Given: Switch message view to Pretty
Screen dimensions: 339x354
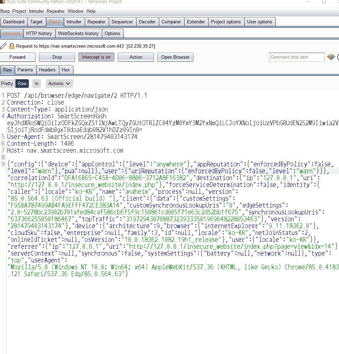Looking at the screenshot, I should tap(7, 83).
